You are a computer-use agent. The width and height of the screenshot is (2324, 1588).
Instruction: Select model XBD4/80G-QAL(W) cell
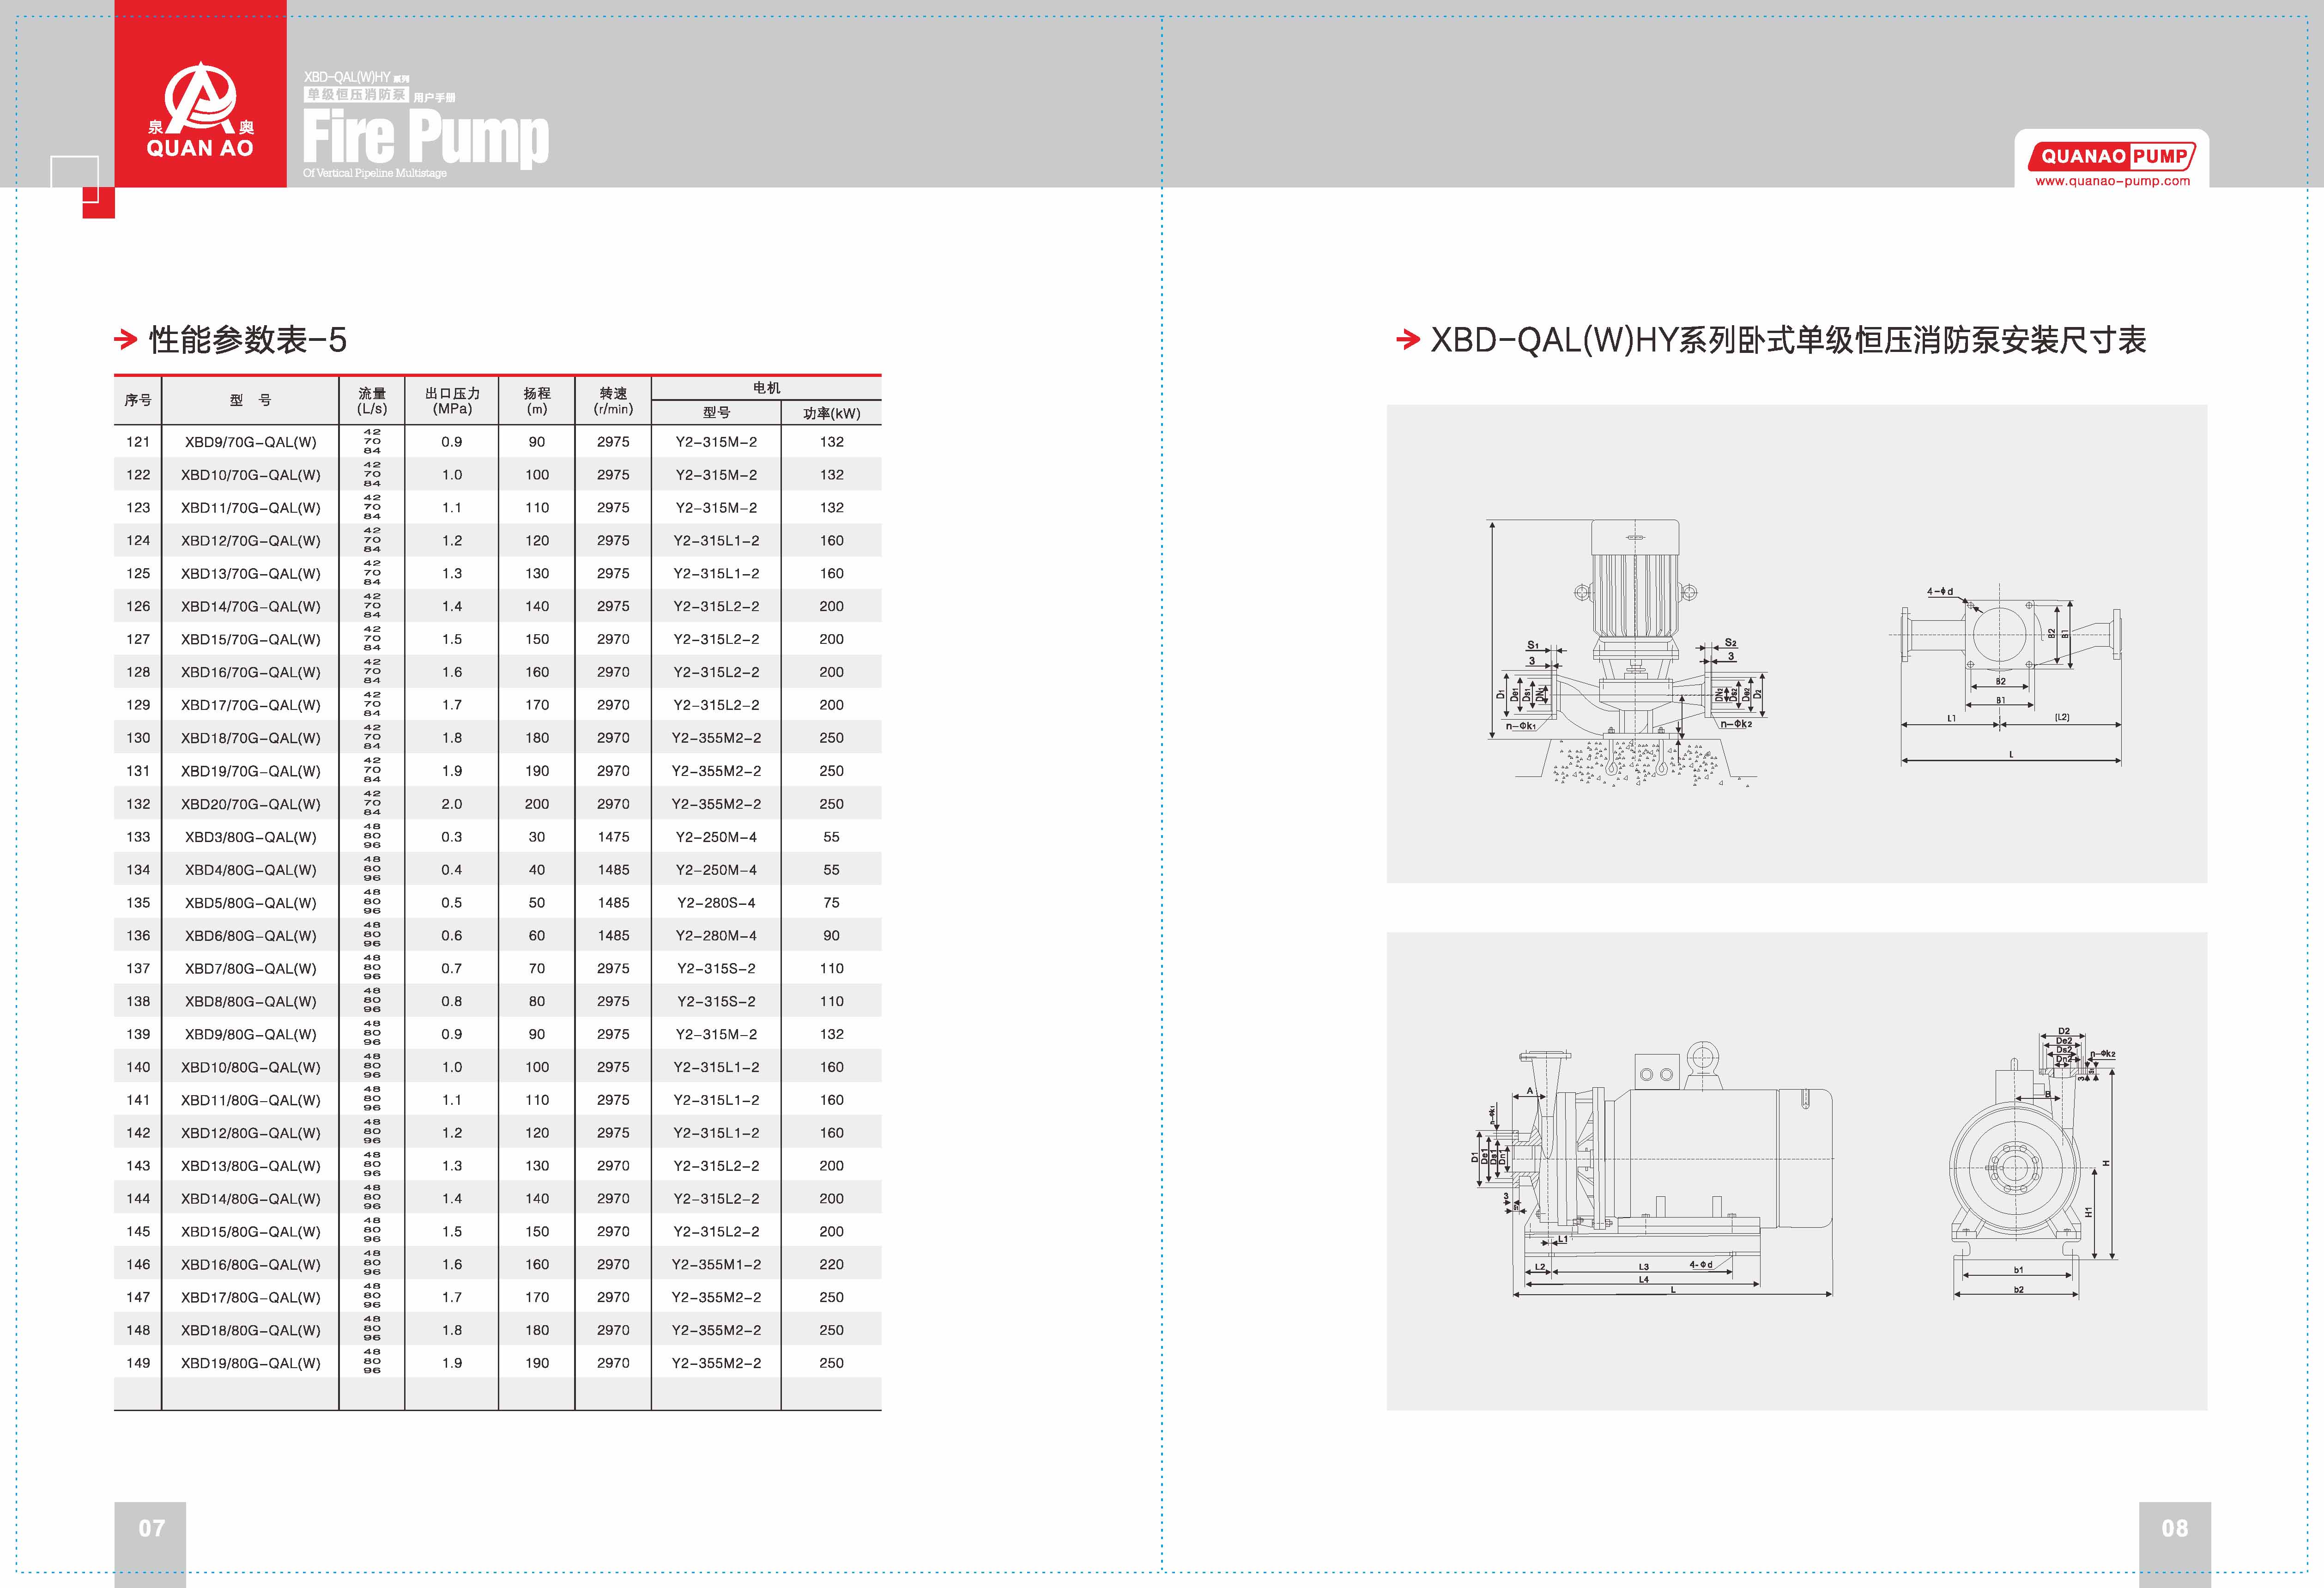(250, 870)
